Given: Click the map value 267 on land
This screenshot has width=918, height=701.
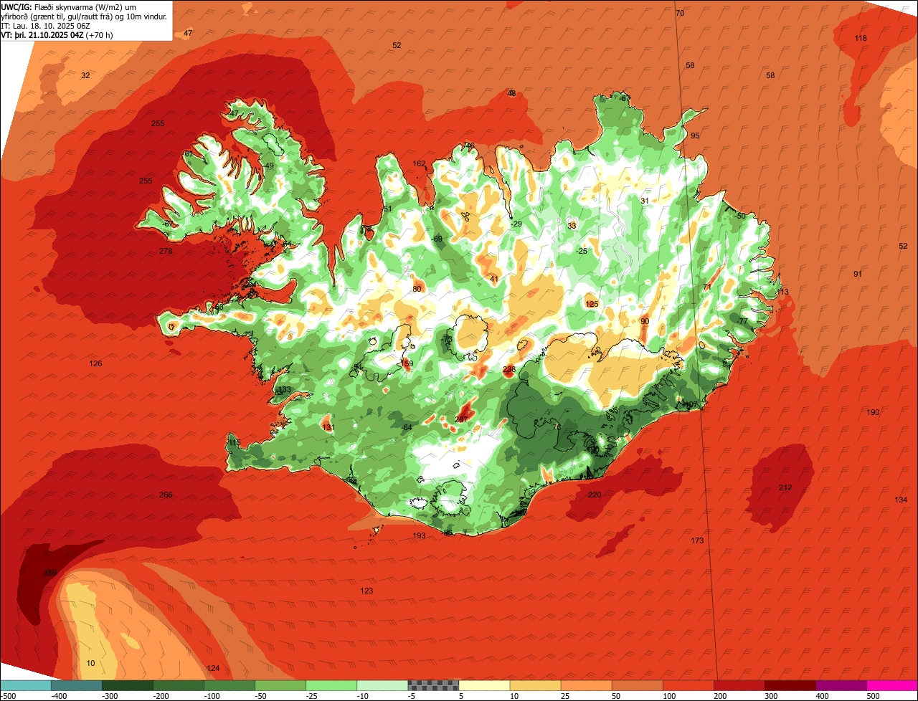Looking at the screenshot, I should coord(461,419).
